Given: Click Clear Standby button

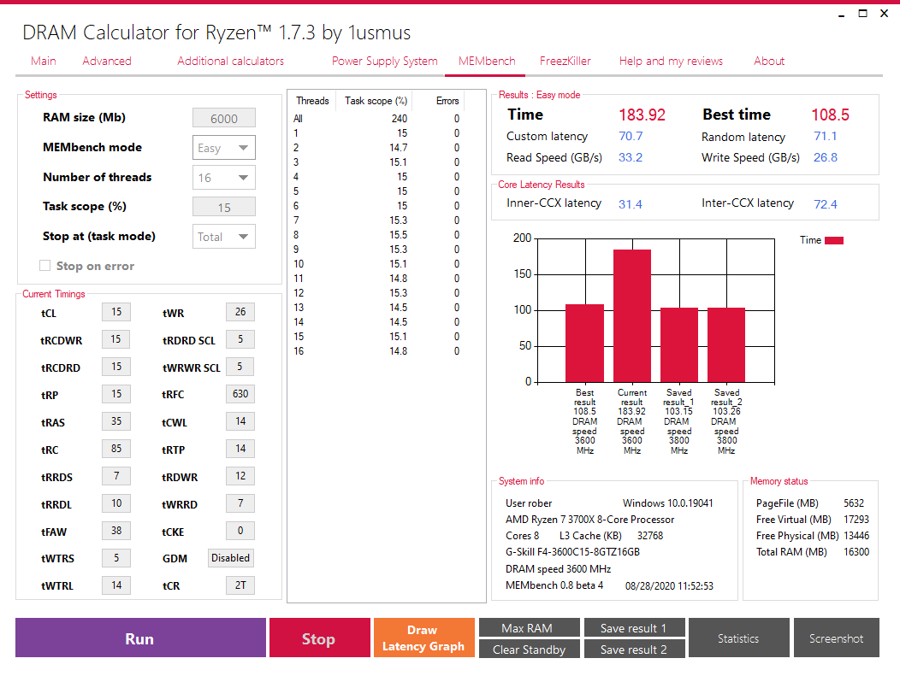Looking at the screenshot, I should [530, 649].
